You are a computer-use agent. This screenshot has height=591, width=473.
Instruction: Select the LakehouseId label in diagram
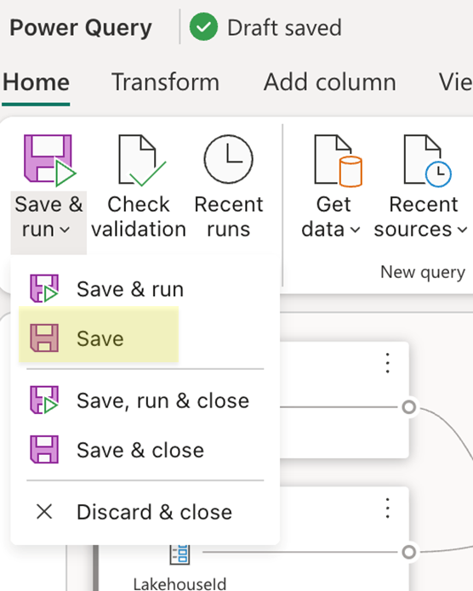click(x=180, y=584)
